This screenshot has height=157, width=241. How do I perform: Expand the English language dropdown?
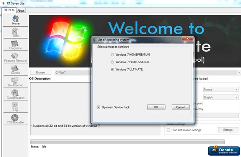[221, 97]
